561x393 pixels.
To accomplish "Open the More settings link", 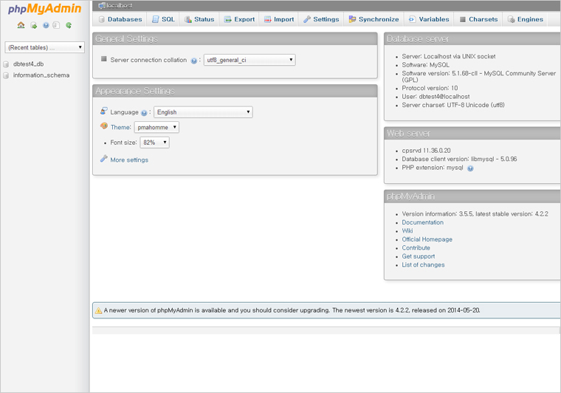I will click(x=128, y=160).
